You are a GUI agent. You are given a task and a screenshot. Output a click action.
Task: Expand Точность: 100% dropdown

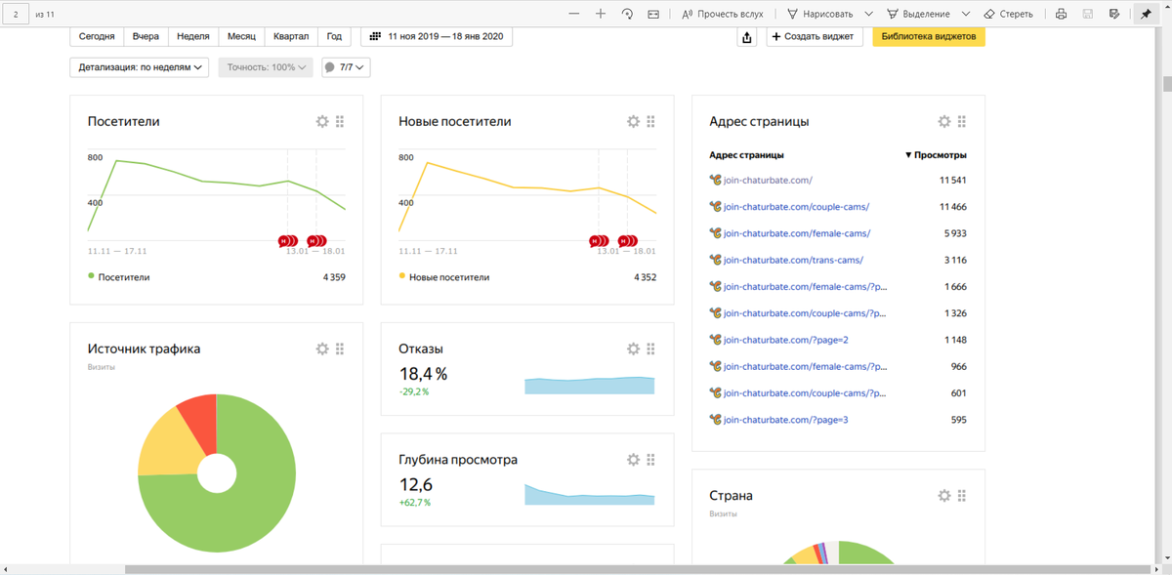tap(266, 67)
